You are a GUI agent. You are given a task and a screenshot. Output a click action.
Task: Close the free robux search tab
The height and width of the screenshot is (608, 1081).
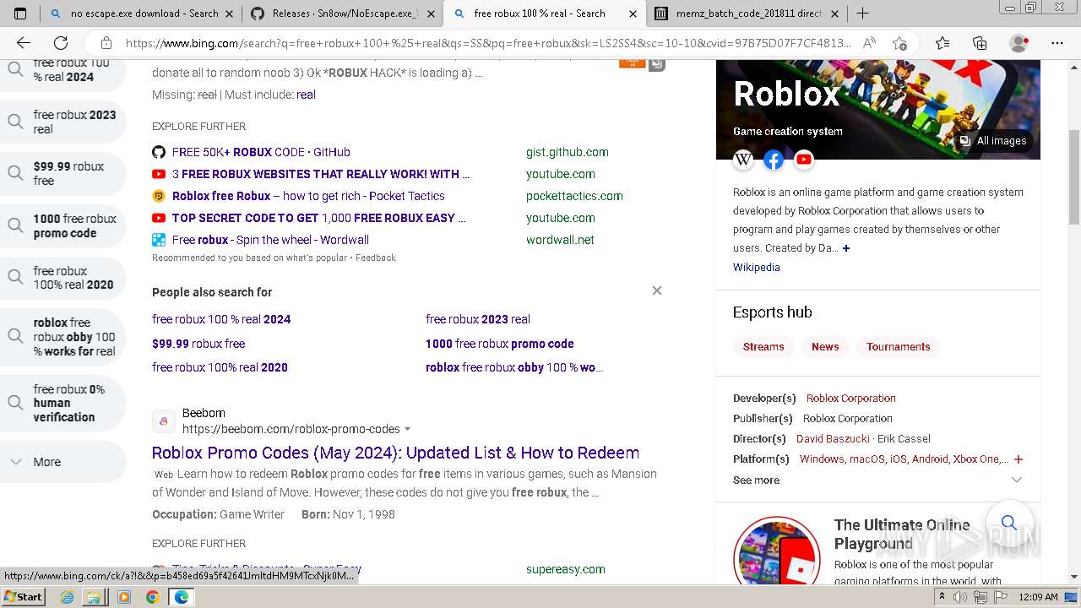pyautogui.click(x=633, y=14)
